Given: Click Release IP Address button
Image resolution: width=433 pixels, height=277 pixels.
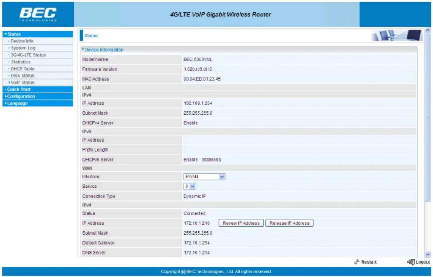Looking at the screenshot, I should pyautogui.click(x=289, y=223).
